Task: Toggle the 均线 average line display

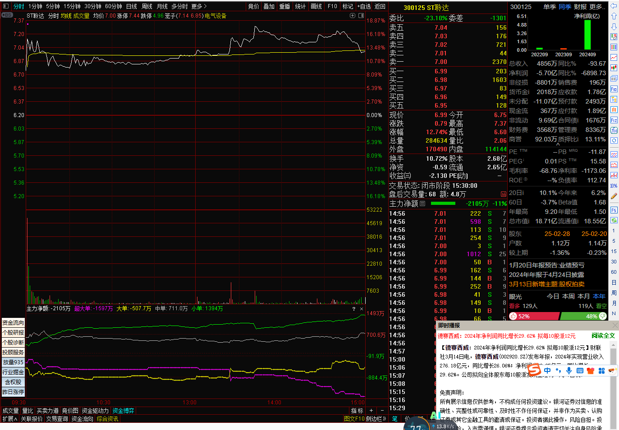Action: pyautogui.click(x=66, y=16)
